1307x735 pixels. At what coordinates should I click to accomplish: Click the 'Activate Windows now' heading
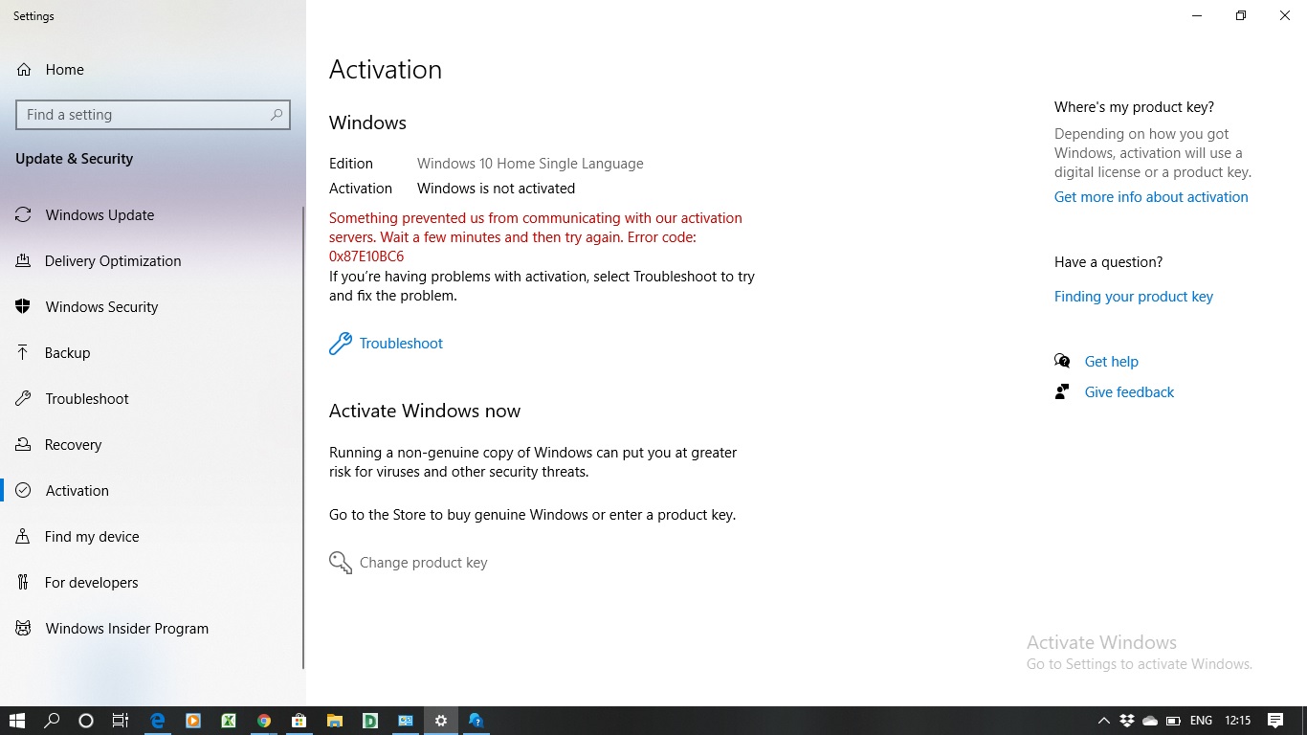[x=425, y=411]
